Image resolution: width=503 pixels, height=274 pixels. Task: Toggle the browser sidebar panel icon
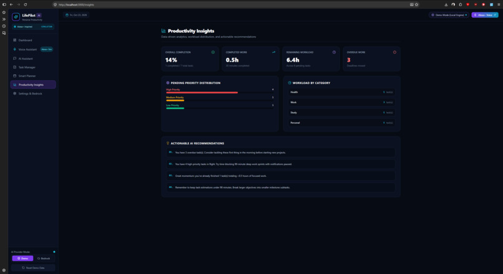click(x=4, y=4)
